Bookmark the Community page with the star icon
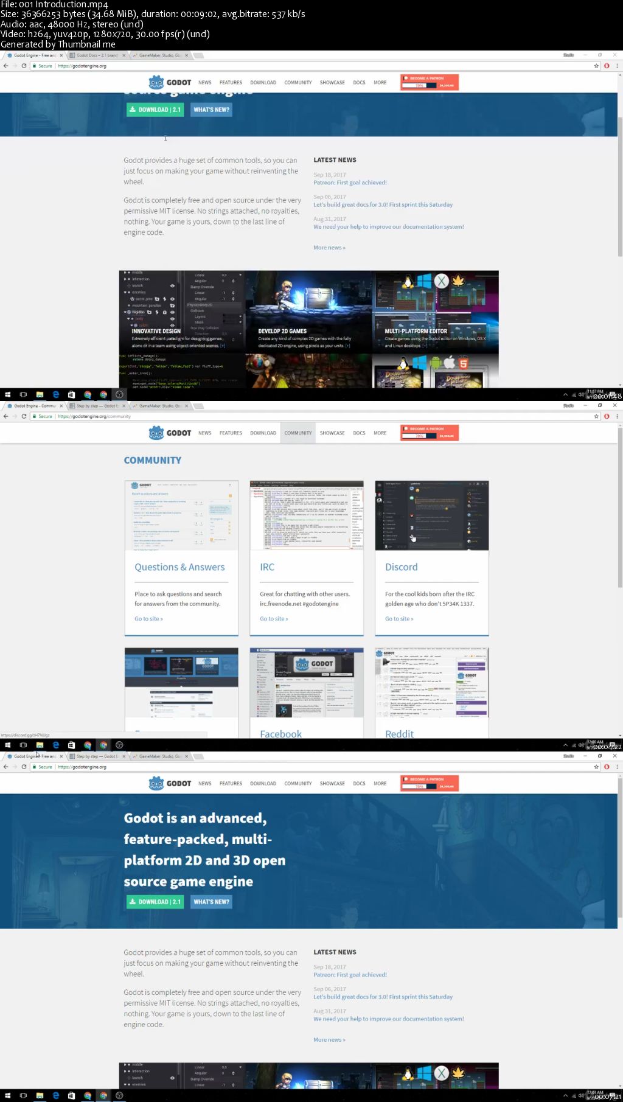 coord(596,416)
